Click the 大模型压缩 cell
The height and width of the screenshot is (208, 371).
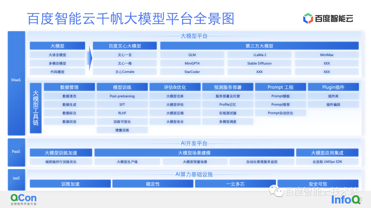coord(175,113)
